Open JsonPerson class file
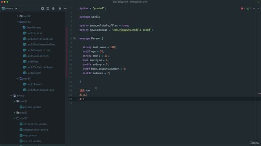261x146 pixels. coord(33,28)
